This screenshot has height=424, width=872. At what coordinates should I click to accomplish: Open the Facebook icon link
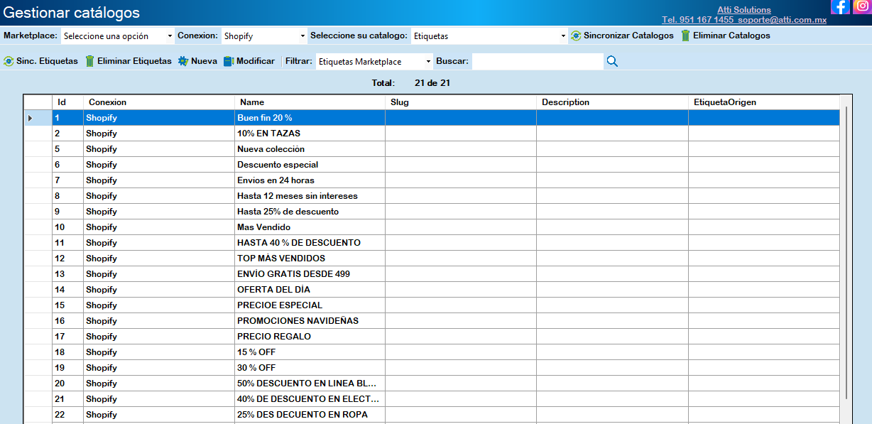point(840,6)
